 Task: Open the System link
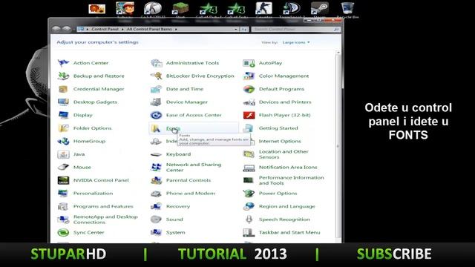pyautogui.click(x=175, y=232)
